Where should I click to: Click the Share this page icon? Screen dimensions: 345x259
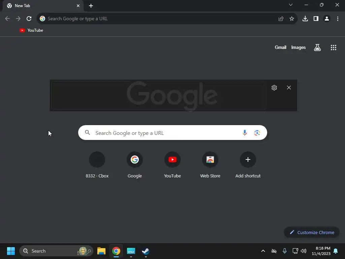[281, 19]
